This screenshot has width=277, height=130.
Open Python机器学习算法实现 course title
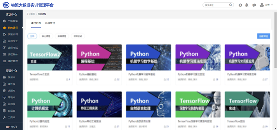pyautogui.click(x=191, y=74)
